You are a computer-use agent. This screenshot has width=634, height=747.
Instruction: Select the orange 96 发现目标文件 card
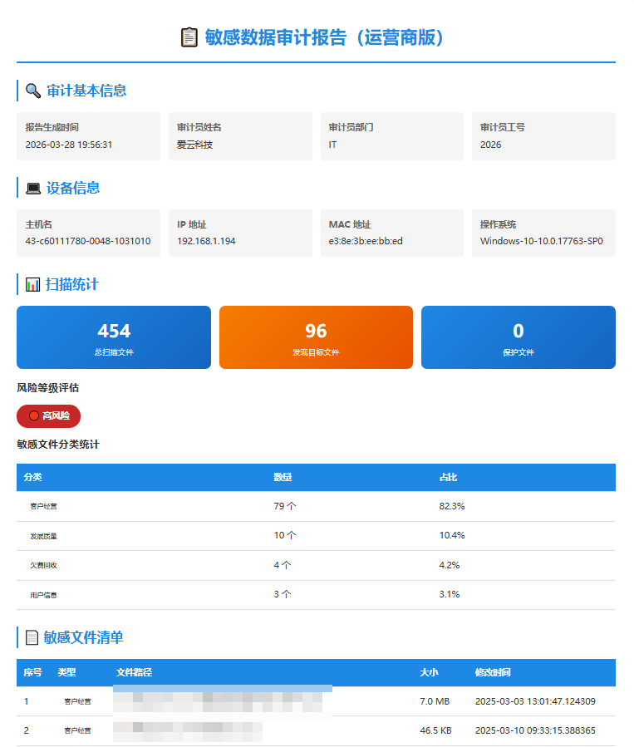pyautogui.click(x=316, y=337)
